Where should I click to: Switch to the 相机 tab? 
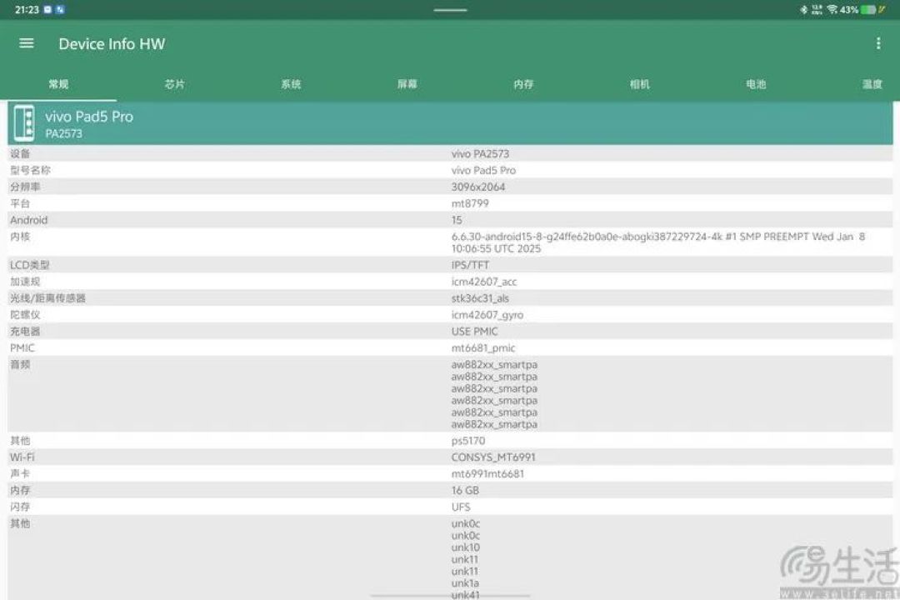(x=639, y=84)
